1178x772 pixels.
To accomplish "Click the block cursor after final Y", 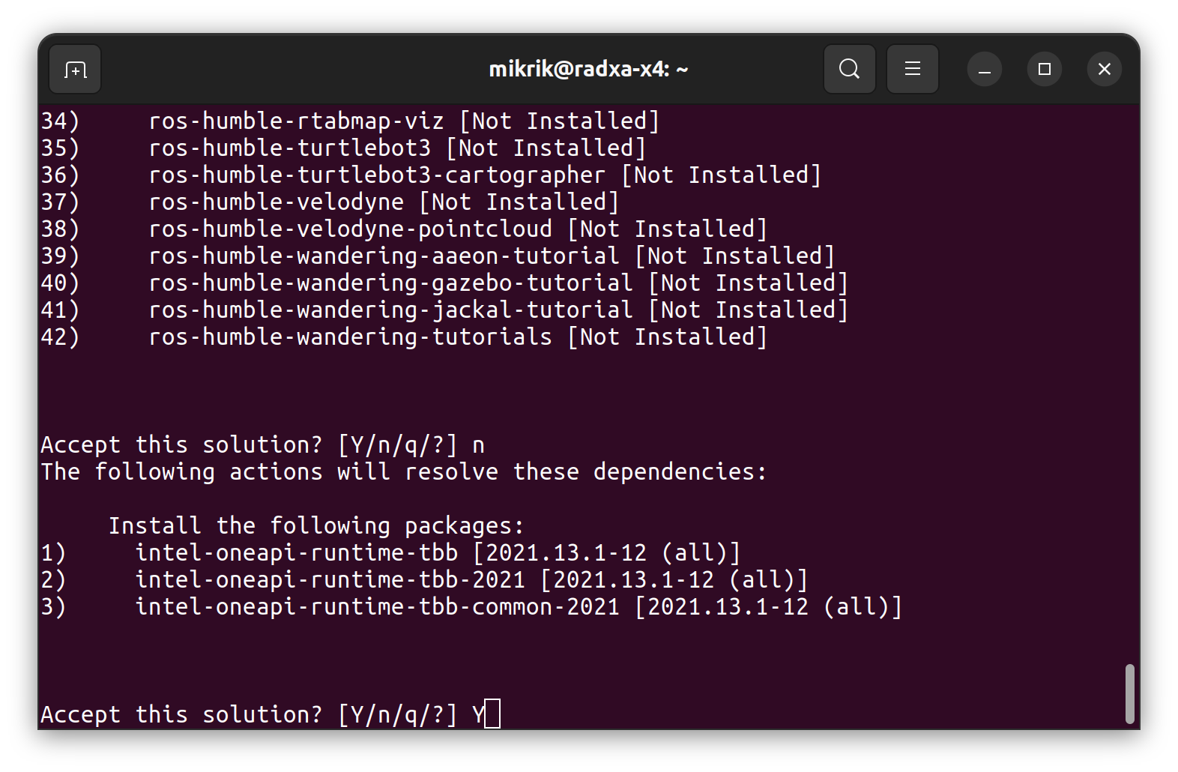I will tap(492, 714).
